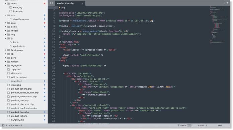Expand the img folder

6,34
